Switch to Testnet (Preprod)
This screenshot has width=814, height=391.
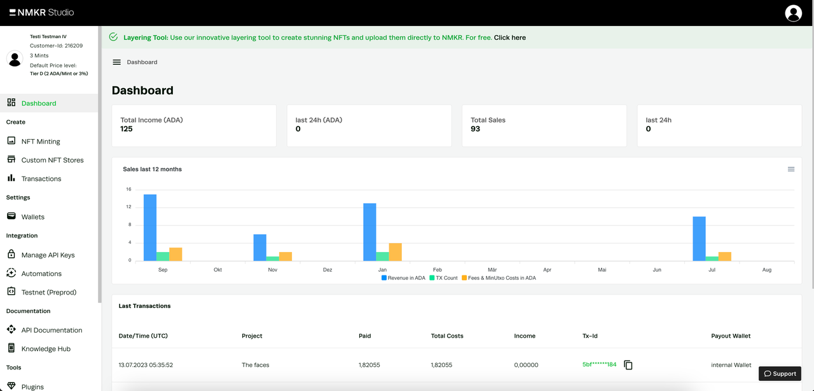coord(49,292)
